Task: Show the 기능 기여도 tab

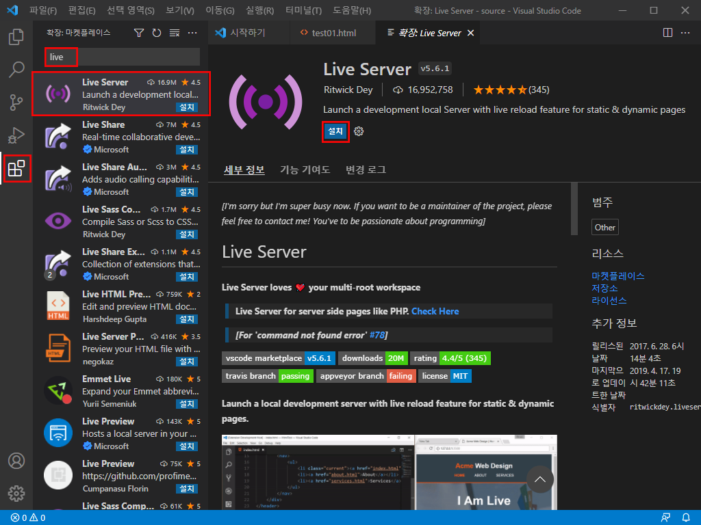Action: (x=305, y=170)
